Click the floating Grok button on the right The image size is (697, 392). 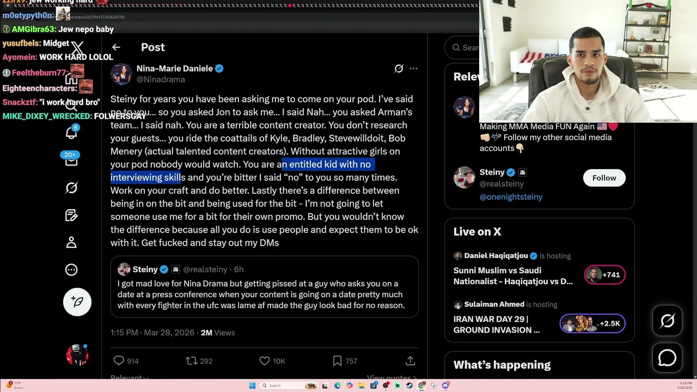(x=667, y=321)
